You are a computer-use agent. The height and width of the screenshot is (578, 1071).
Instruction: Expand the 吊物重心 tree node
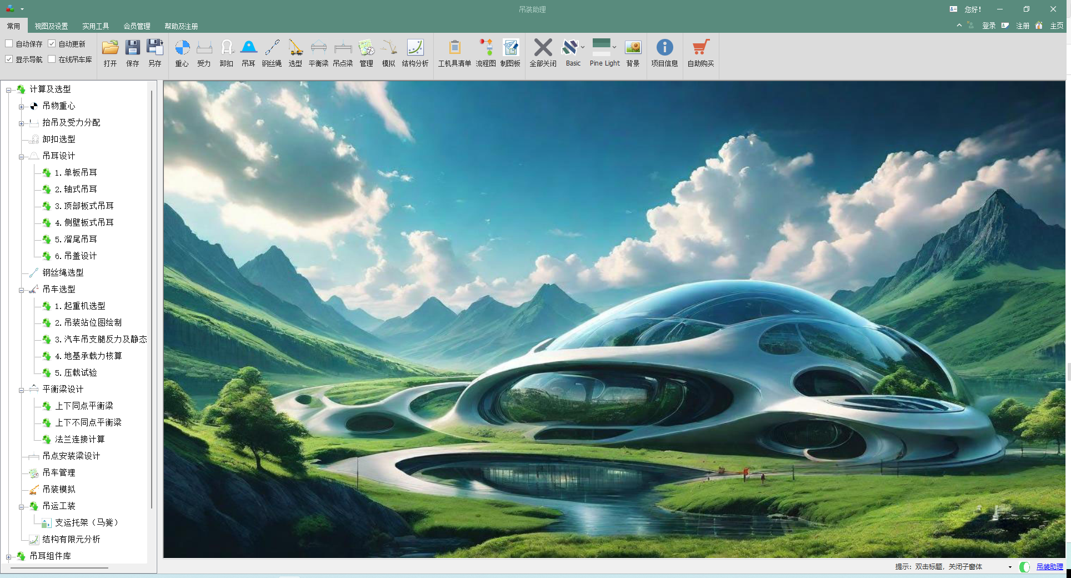pyautogui.click(x=21, y=107)
